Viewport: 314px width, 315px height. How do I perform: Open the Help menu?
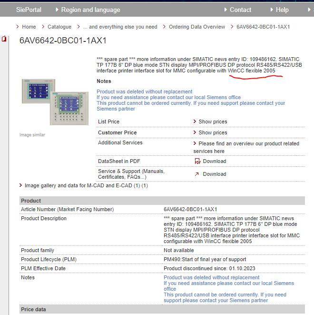tap(282, 10)
